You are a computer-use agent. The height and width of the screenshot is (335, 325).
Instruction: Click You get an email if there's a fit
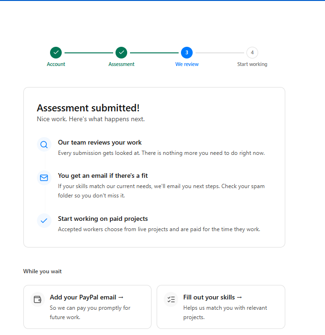tap(103, 175)
